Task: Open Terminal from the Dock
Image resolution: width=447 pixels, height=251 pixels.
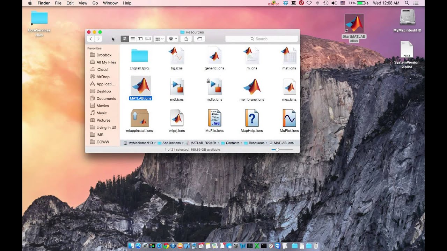Action: click(x=264, y=246)
